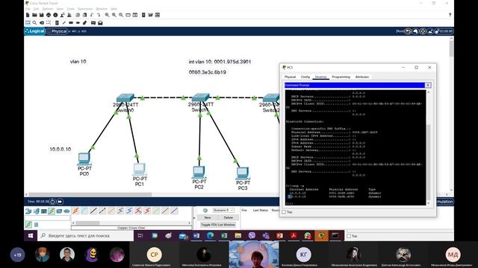478x268 pixels.
Task: Open the Config tab in PC1 window
Action: [305, 77]
